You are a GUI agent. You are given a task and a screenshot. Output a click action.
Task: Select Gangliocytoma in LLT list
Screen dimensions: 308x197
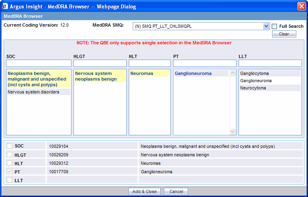pyautogui.click(x=270, y=73)
